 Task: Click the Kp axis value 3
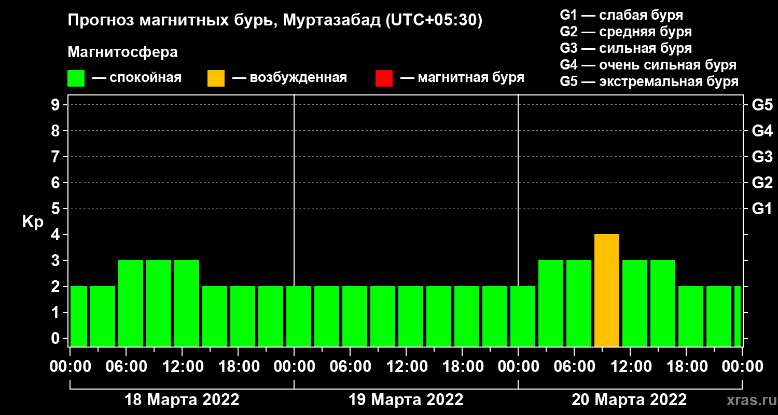point(57,260)
